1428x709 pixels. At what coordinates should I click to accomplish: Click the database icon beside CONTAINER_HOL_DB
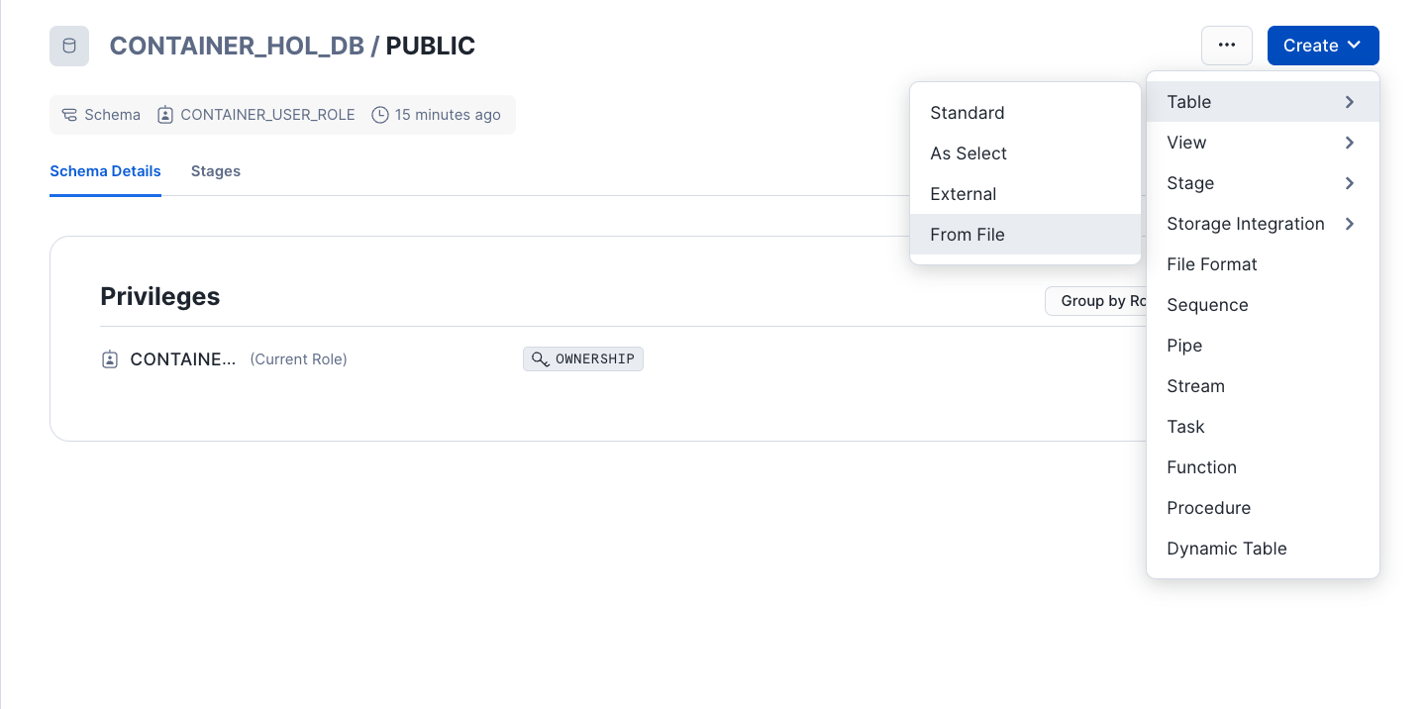[x=69, y=47]
